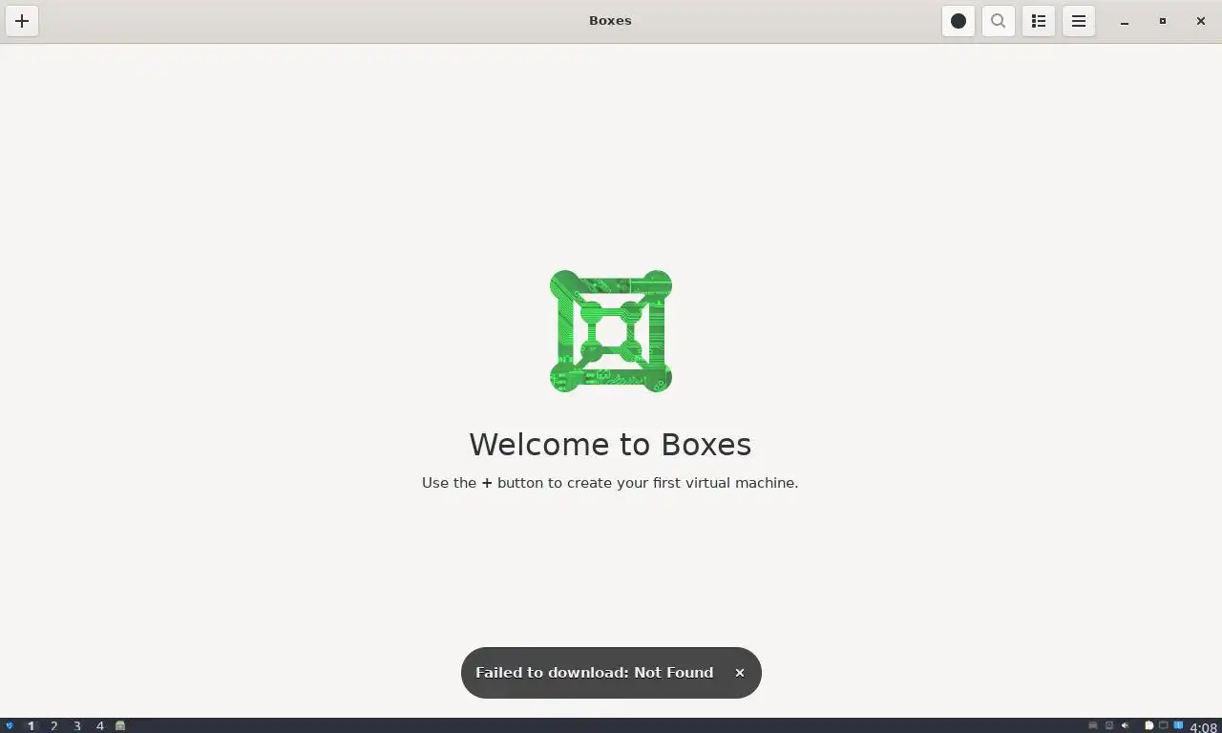Click the blue desktop tray icon
The width and height of the screenshot is (1222, 733).
[1178, 724]
